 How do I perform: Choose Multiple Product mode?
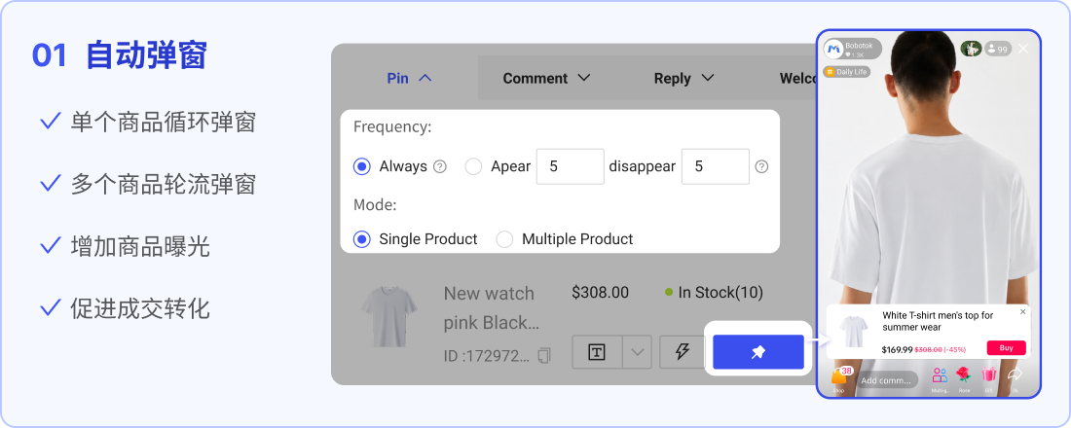504,239
